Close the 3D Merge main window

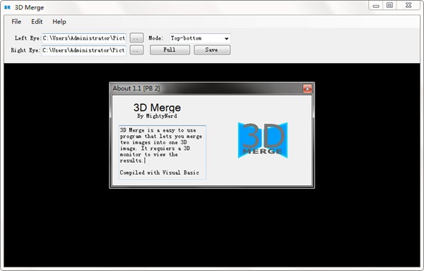pyautogui.click(x=408, y=6)
